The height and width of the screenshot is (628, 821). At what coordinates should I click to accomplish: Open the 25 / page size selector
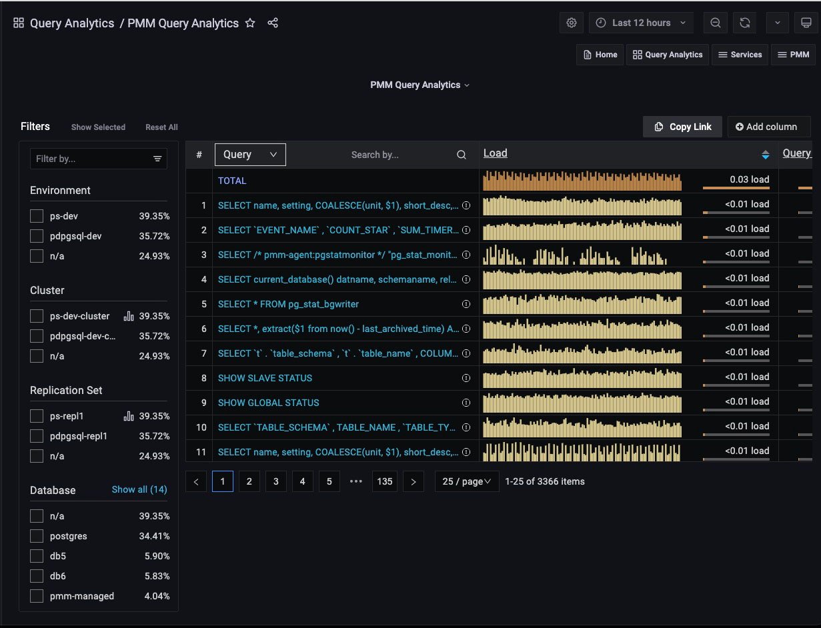pos(467,481)
